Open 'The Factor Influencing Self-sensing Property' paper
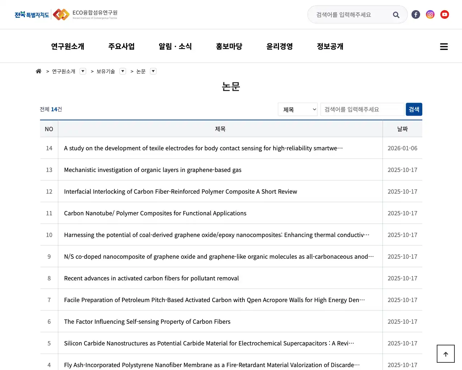Image resolution: width=462 pixels, height=370 pixels. [x=147, y=322]
